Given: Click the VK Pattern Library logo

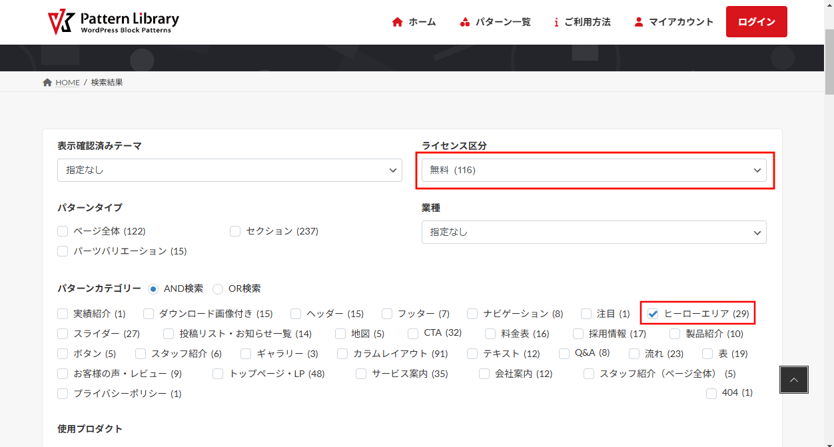Looking at the screenshot, I should 113,22.
